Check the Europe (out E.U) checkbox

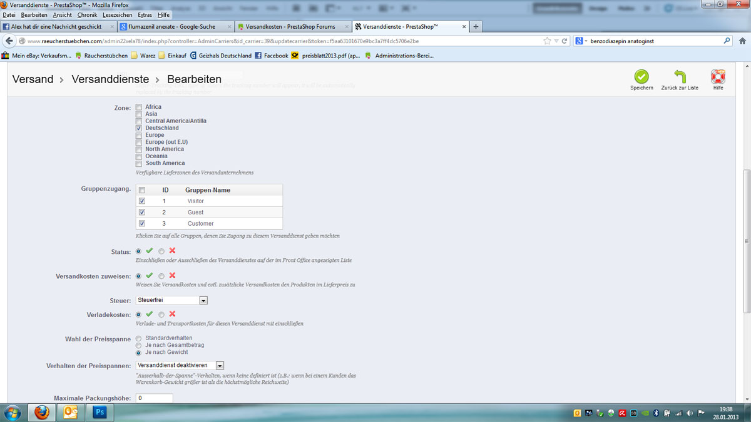139,143
